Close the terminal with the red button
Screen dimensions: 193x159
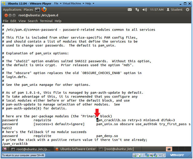pos(6,15)
